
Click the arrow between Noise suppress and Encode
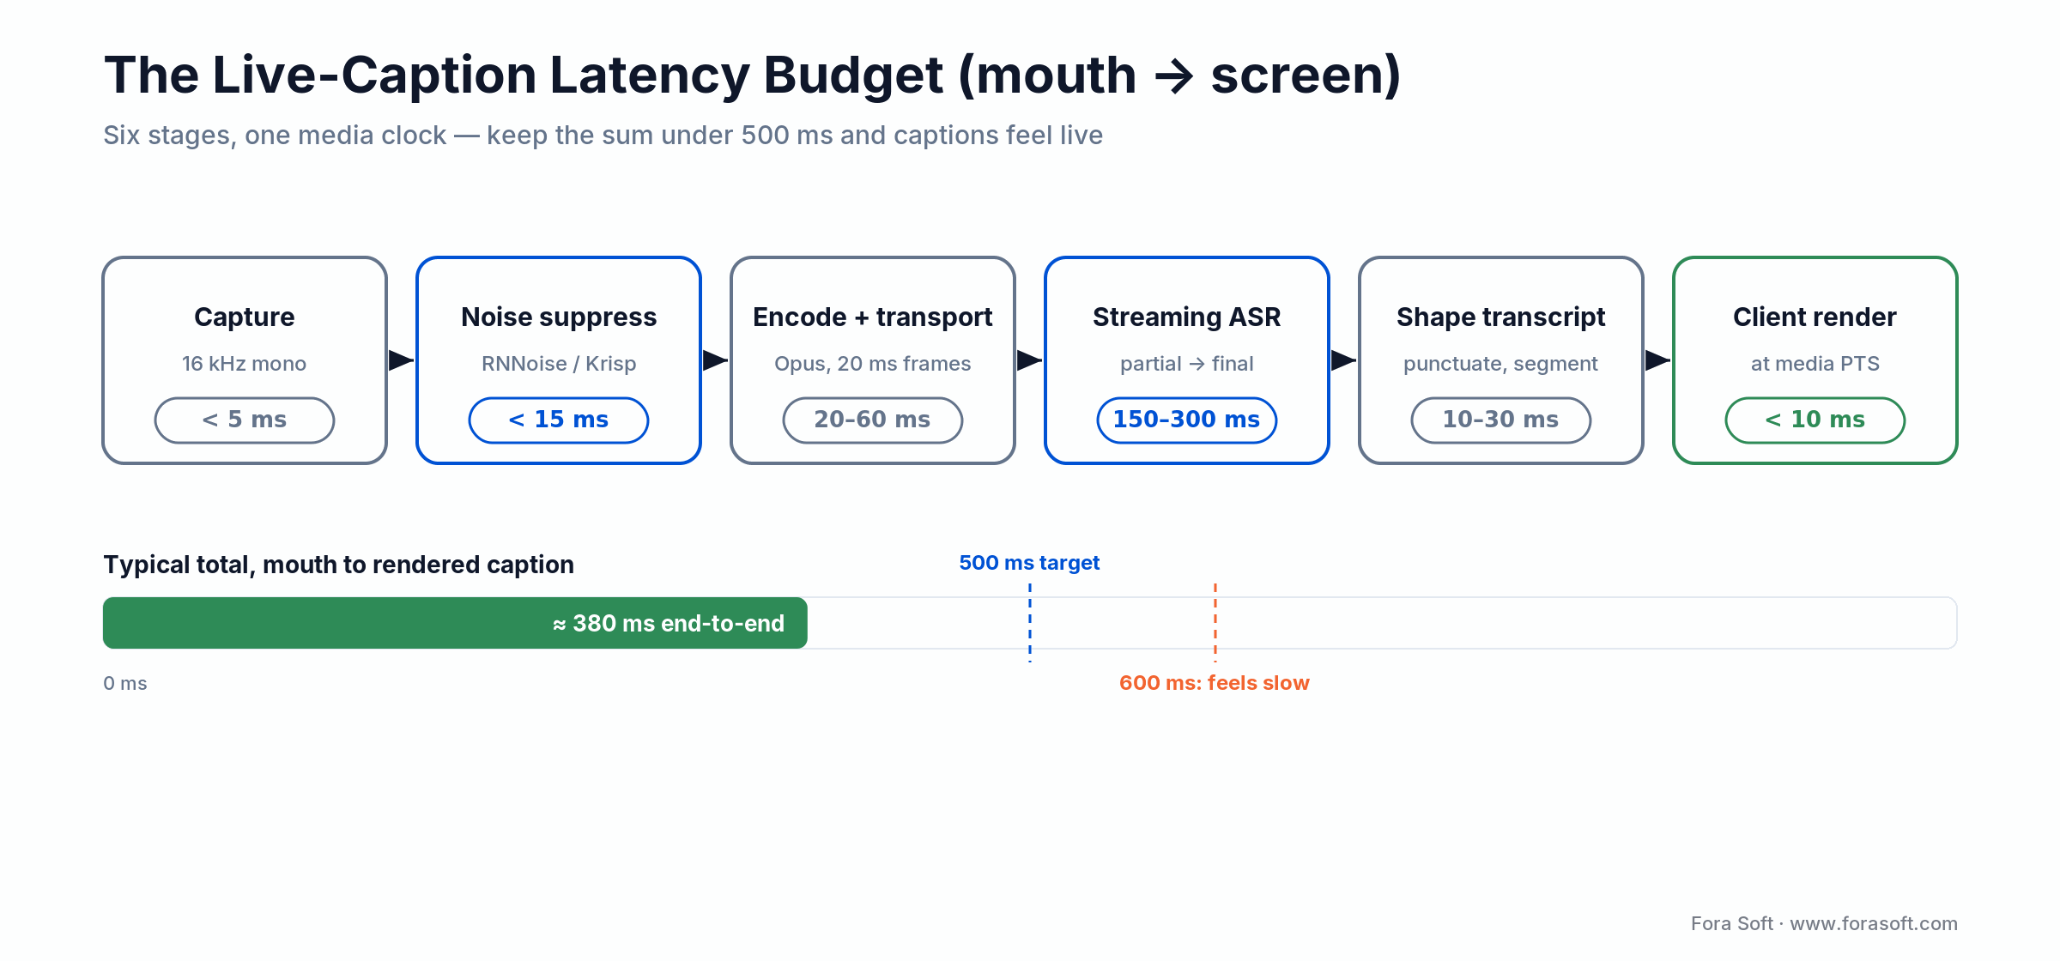[x=715, y=360]
